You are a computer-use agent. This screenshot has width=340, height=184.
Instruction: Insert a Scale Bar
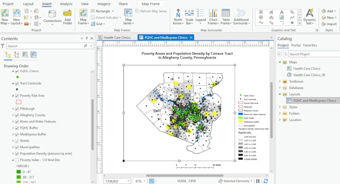(x=189, y=17)
